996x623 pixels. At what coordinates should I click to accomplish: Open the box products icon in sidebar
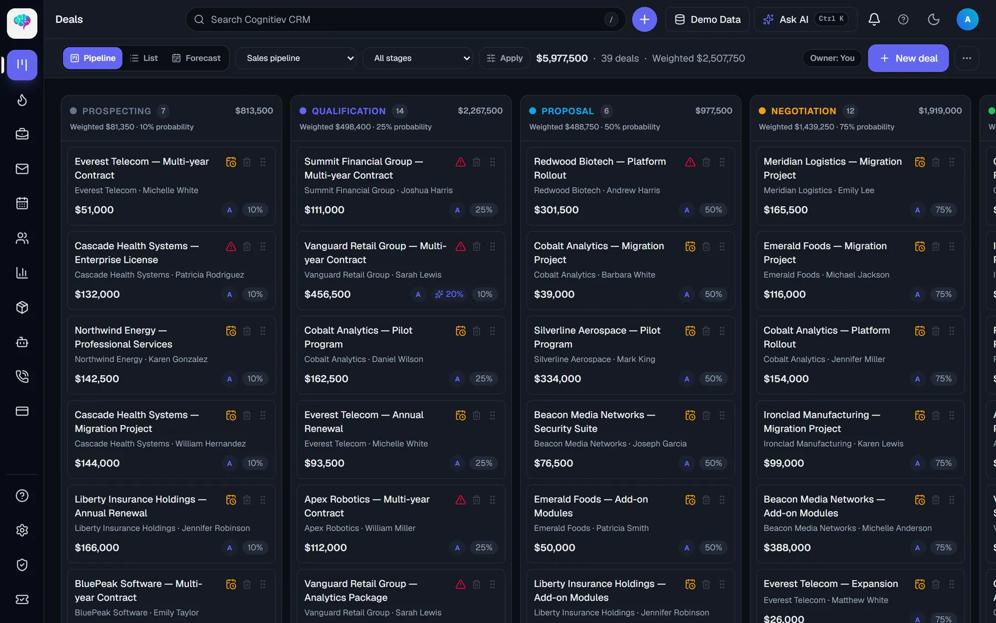click(22, 307)
